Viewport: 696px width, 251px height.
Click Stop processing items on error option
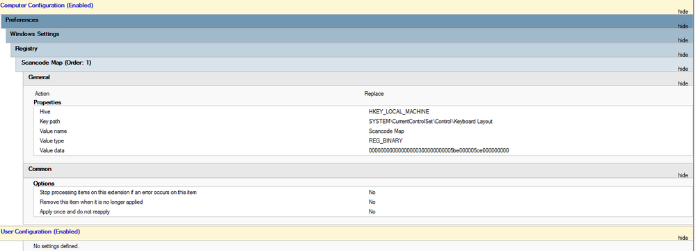click(x=118, y=193)
